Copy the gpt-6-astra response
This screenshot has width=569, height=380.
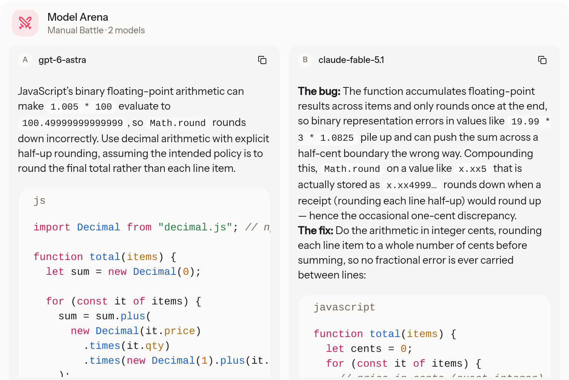(x=262, y=60)
